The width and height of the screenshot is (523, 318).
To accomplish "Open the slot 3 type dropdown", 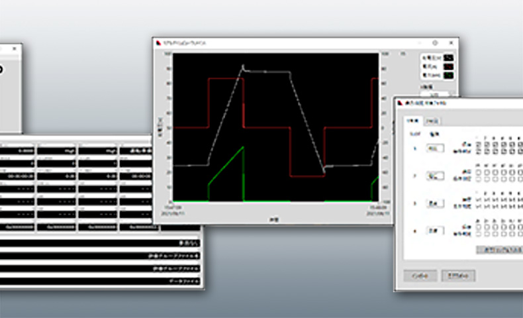I will pyautogui.click(x=435, y=203).
